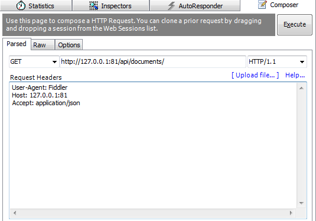Expand the GET method dropdown

pos(34,61)
